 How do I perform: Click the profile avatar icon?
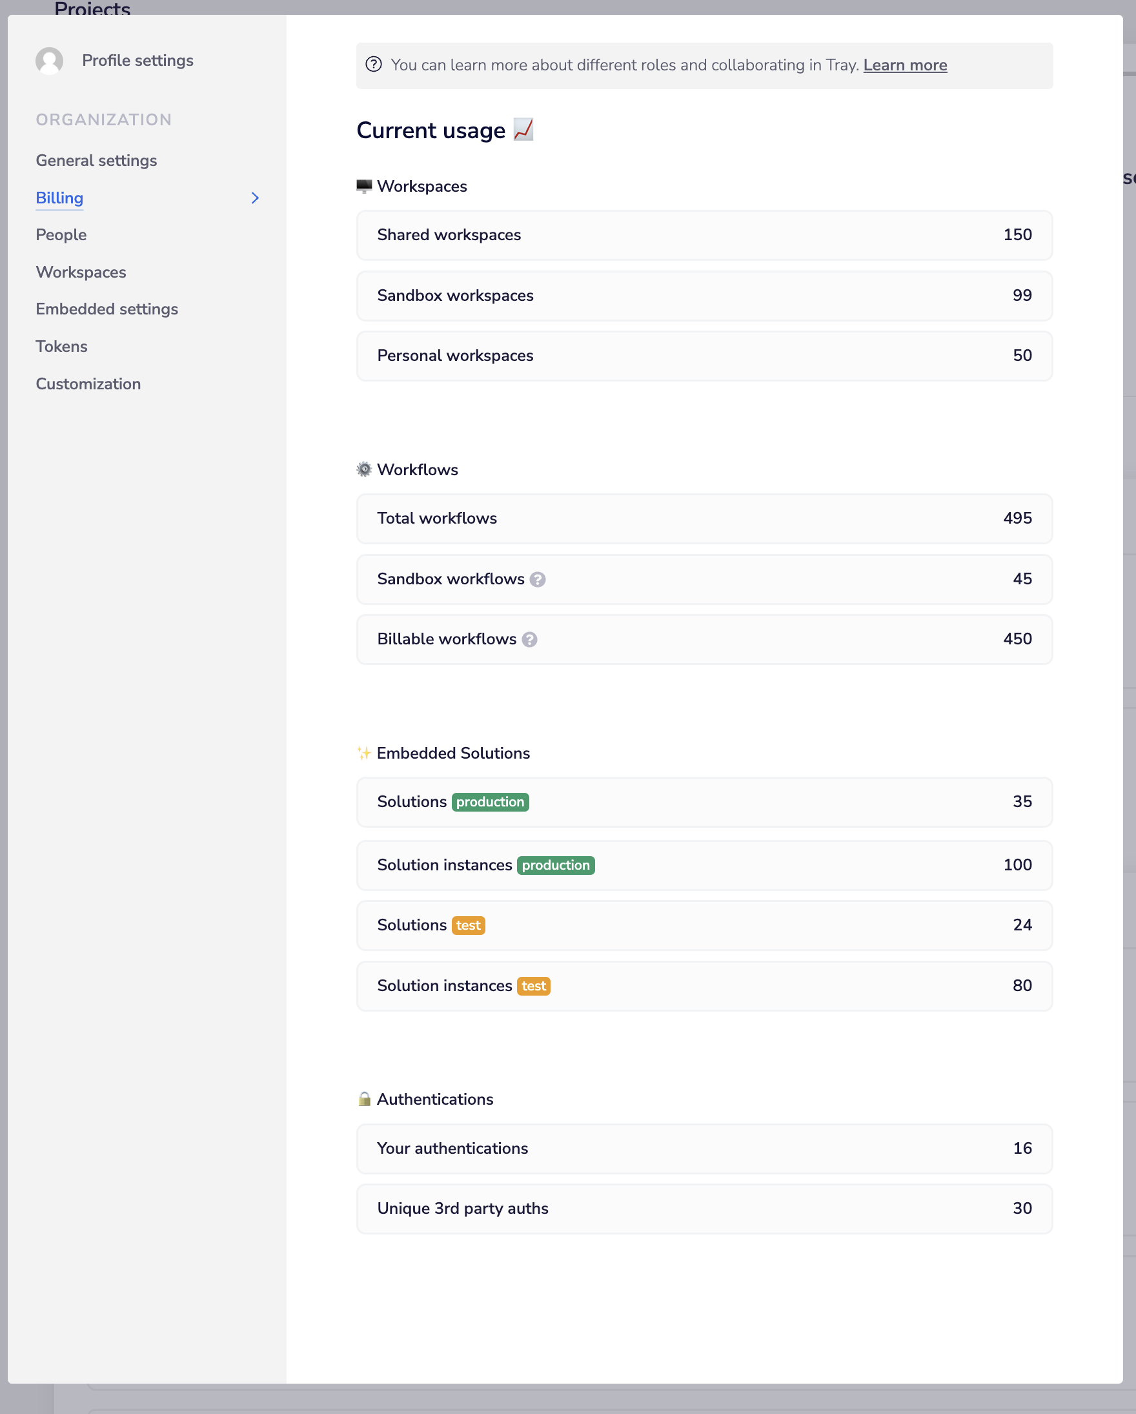[x=49, y=61]
